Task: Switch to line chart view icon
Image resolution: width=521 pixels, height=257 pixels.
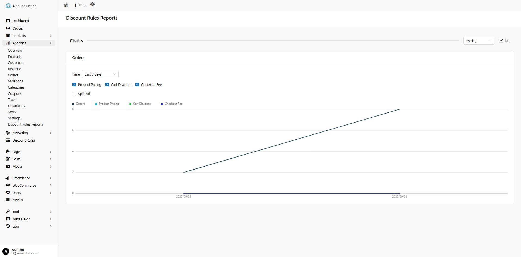Action: click(x=501, y=41)
